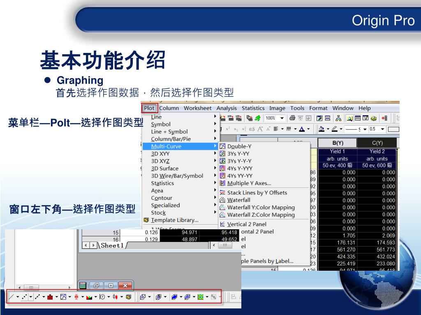Click the Greek αβ symbols icon
Viewport: 421px width, 315px height.
(252, 129)
